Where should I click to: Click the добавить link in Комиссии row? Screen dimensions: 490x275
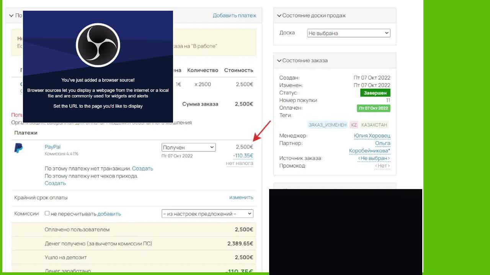(109, 214)
